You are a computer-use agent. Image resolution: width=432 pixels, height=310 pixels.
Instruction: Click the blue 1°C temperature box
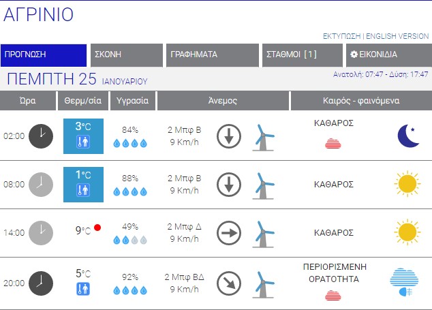point(83,185)
